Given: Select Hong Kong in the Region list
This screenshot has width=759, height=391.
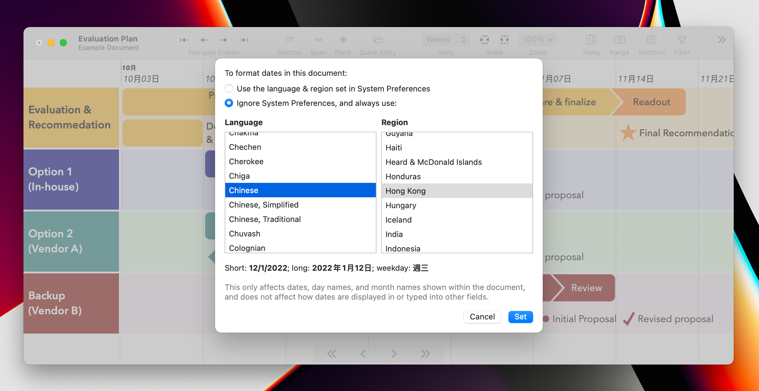Looking at the screenshot, I should tap(406, 191).
